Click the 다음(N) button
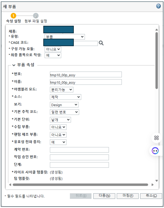Screen dimensions: 164x208 tap(104, 196)
